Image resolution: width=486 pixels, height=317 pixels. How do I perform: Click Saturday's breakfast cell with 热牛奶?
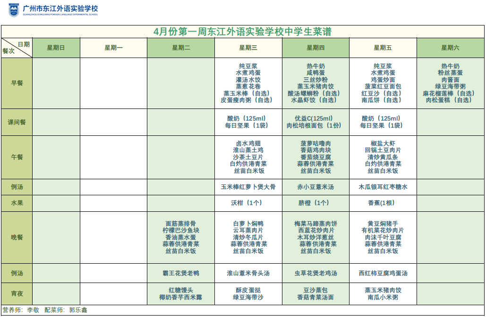coord(451,83)
